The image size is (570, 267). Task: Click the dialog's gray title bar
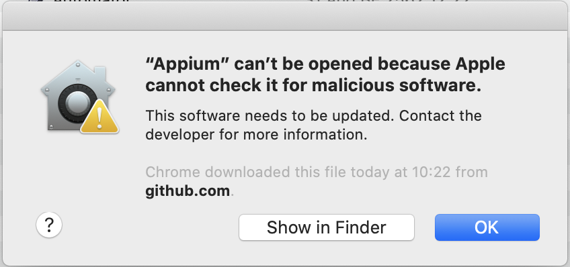[285, 16]
